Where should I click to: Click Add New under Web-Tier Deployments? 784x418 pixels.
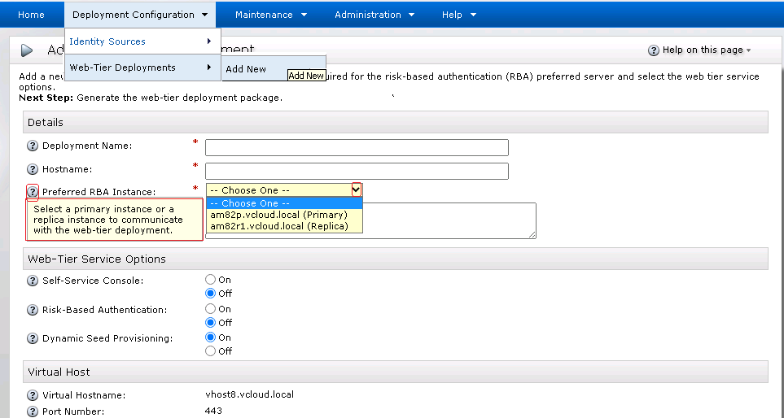pyautogui.click(x=246, y=69)
